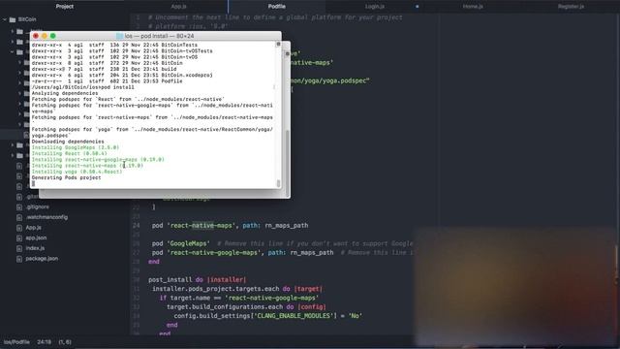Image resolution: width=620 pixels, height=349 pixels.
Task: Click the comment on editor line 1
Action: coord(275,17)
